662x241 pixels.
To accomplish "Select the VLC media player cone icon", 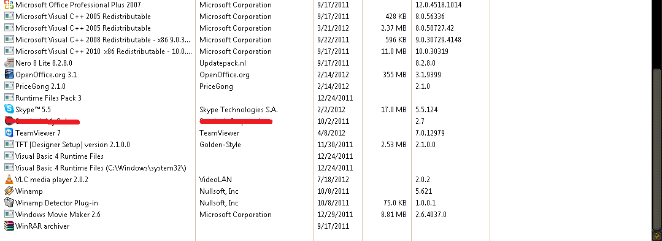I will pyautogui.click(x=9, y=180).
